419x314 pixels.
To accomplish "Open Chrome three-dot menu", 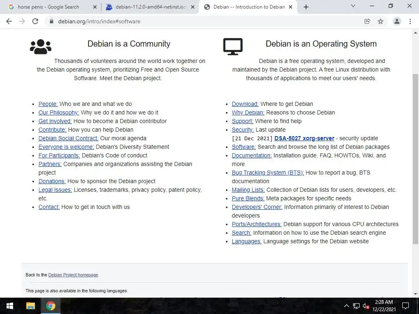I will tap(410, 21).
